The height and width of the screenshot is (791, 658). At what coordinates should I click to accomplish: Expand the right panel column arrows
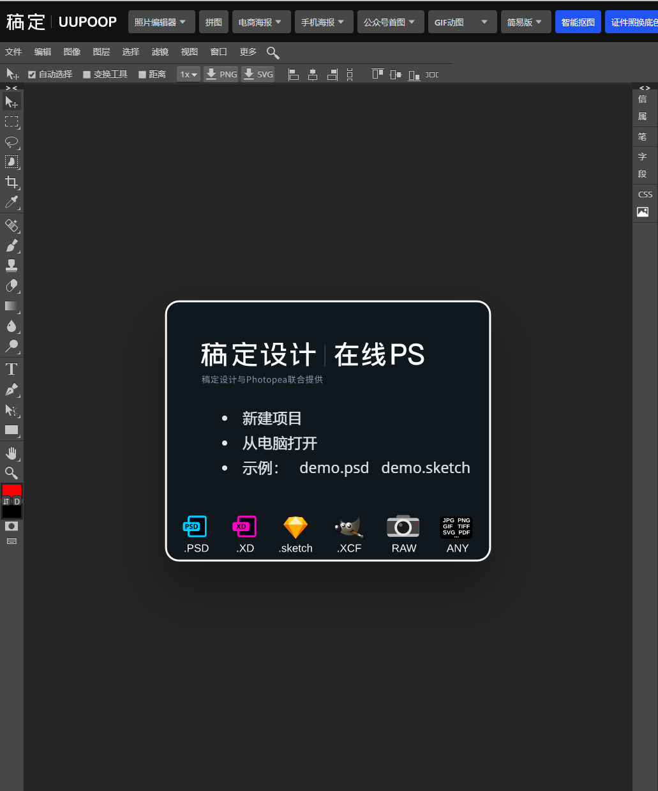tap(645, 88)
